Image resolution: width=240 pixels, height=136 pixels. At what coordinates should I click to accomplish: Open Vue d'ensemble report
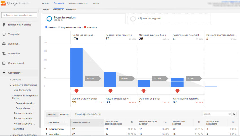coord(22,90)
